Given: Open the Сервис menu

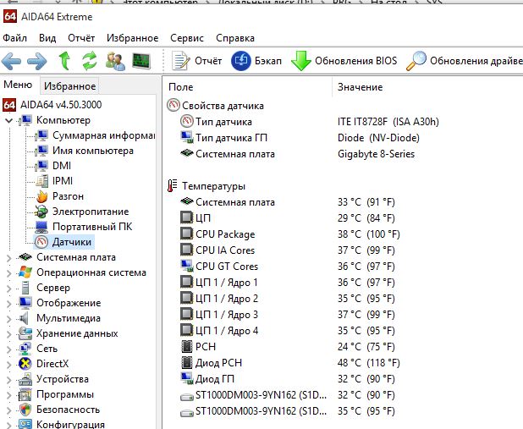Looking at the screenshot, I should pos(187,38).
